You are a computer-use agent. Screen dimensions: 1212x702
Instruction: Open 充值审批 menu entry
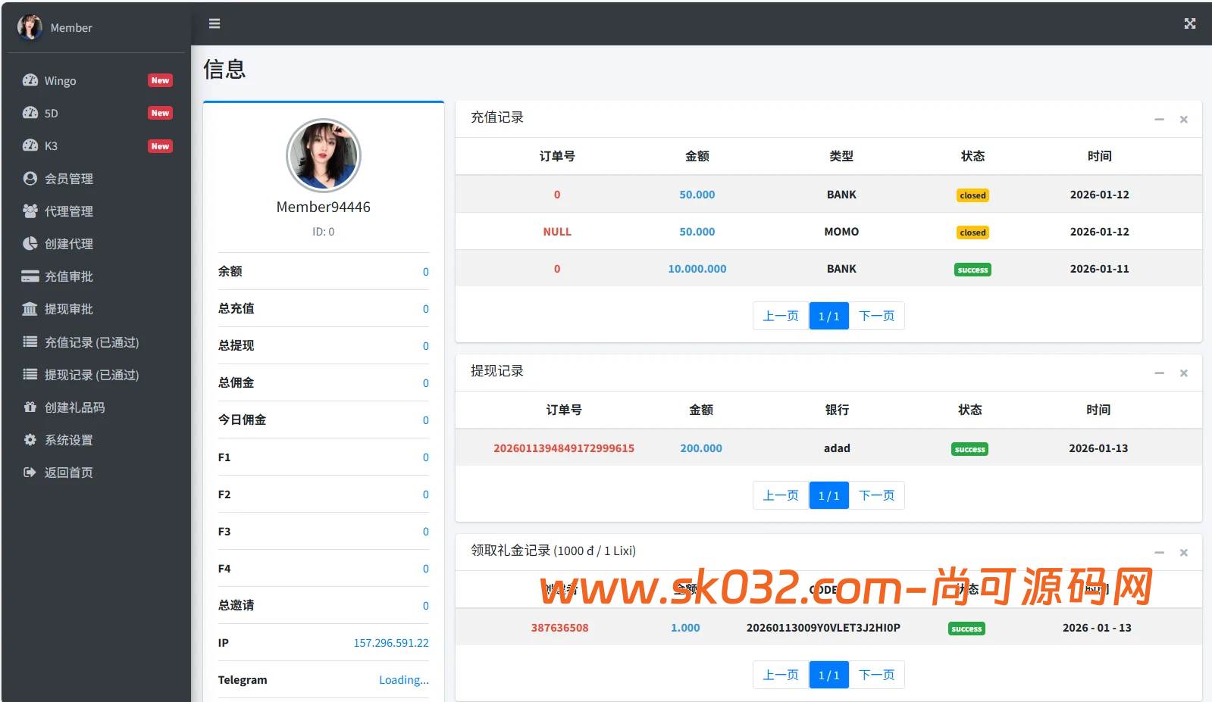[x=96, y=276]
